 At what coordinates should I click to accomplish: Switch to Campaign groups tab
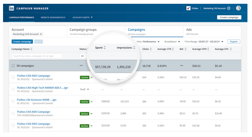[x=96, y=31]
